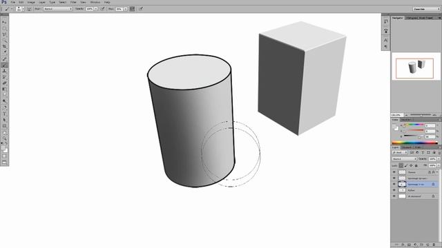Hide the bottom Background layer eye icon
Viewport: 442px width, 248px height.
point(394,196)
